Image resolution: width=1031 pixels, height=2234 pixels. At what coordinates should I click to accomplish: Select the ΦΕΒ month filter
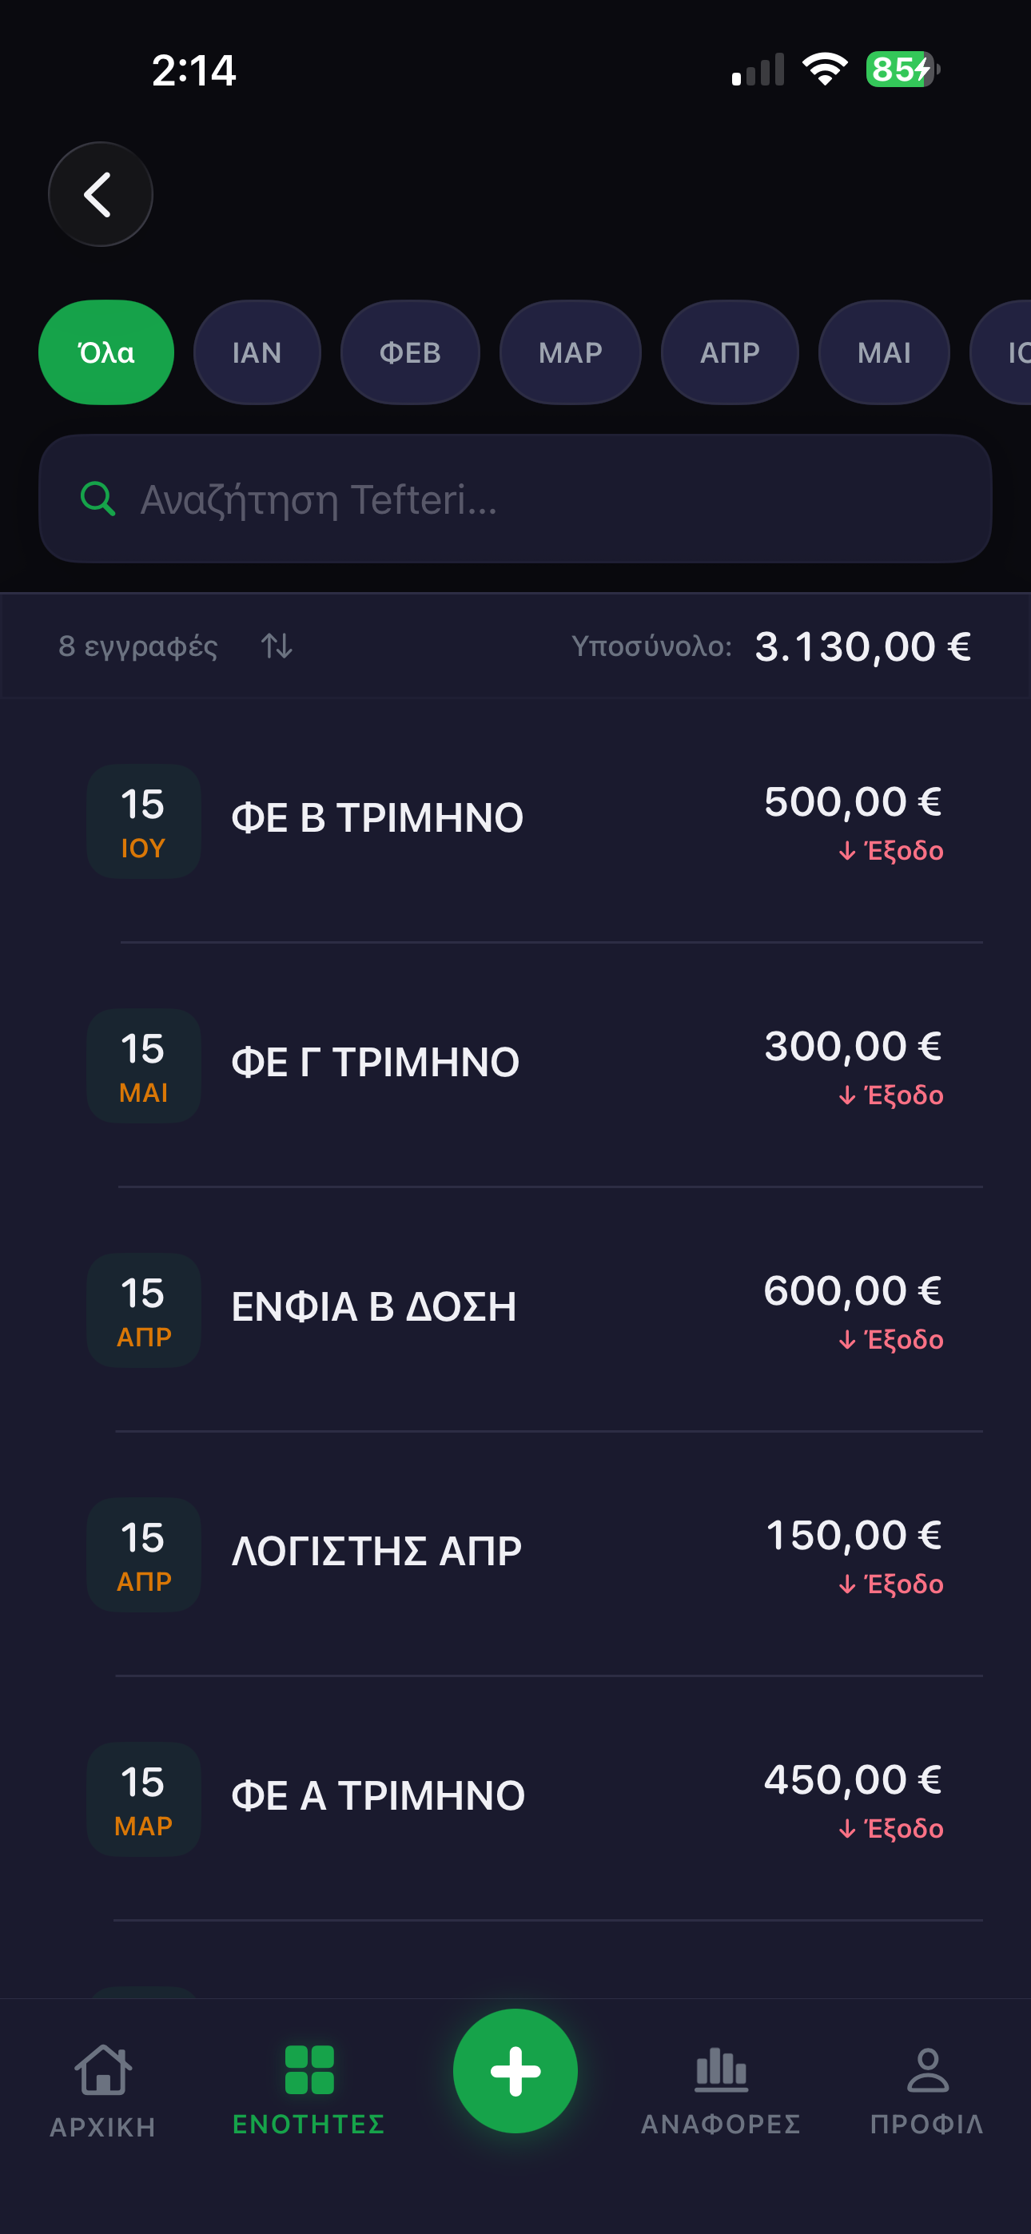click(410, 353)
